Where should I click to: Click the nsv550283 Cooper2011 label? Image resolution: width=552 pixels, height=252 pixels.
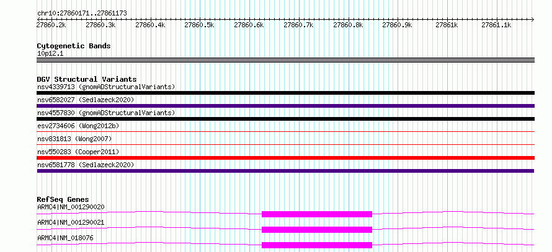(x=78, y=152)
